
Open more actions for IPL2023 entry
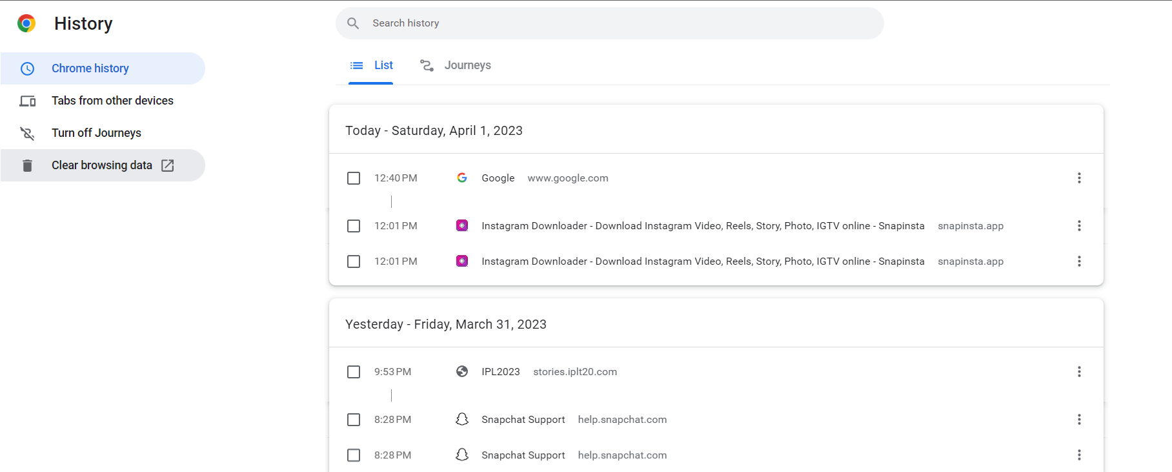(x=1079, y=371)
